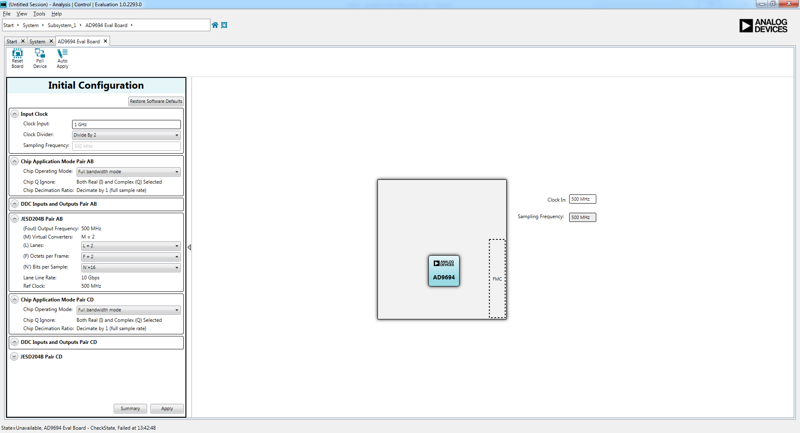The height and width of the screenshot is (433, 800).
Task: Click the fit-to-view icon beside Home
Action: (x=224, y=25)
